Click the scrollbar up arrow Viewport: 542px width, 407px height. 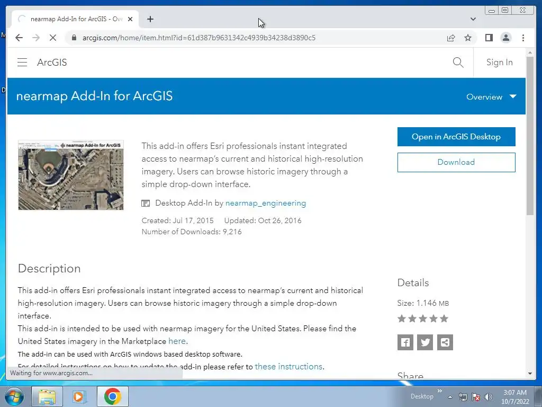click(x=530, y=53)
